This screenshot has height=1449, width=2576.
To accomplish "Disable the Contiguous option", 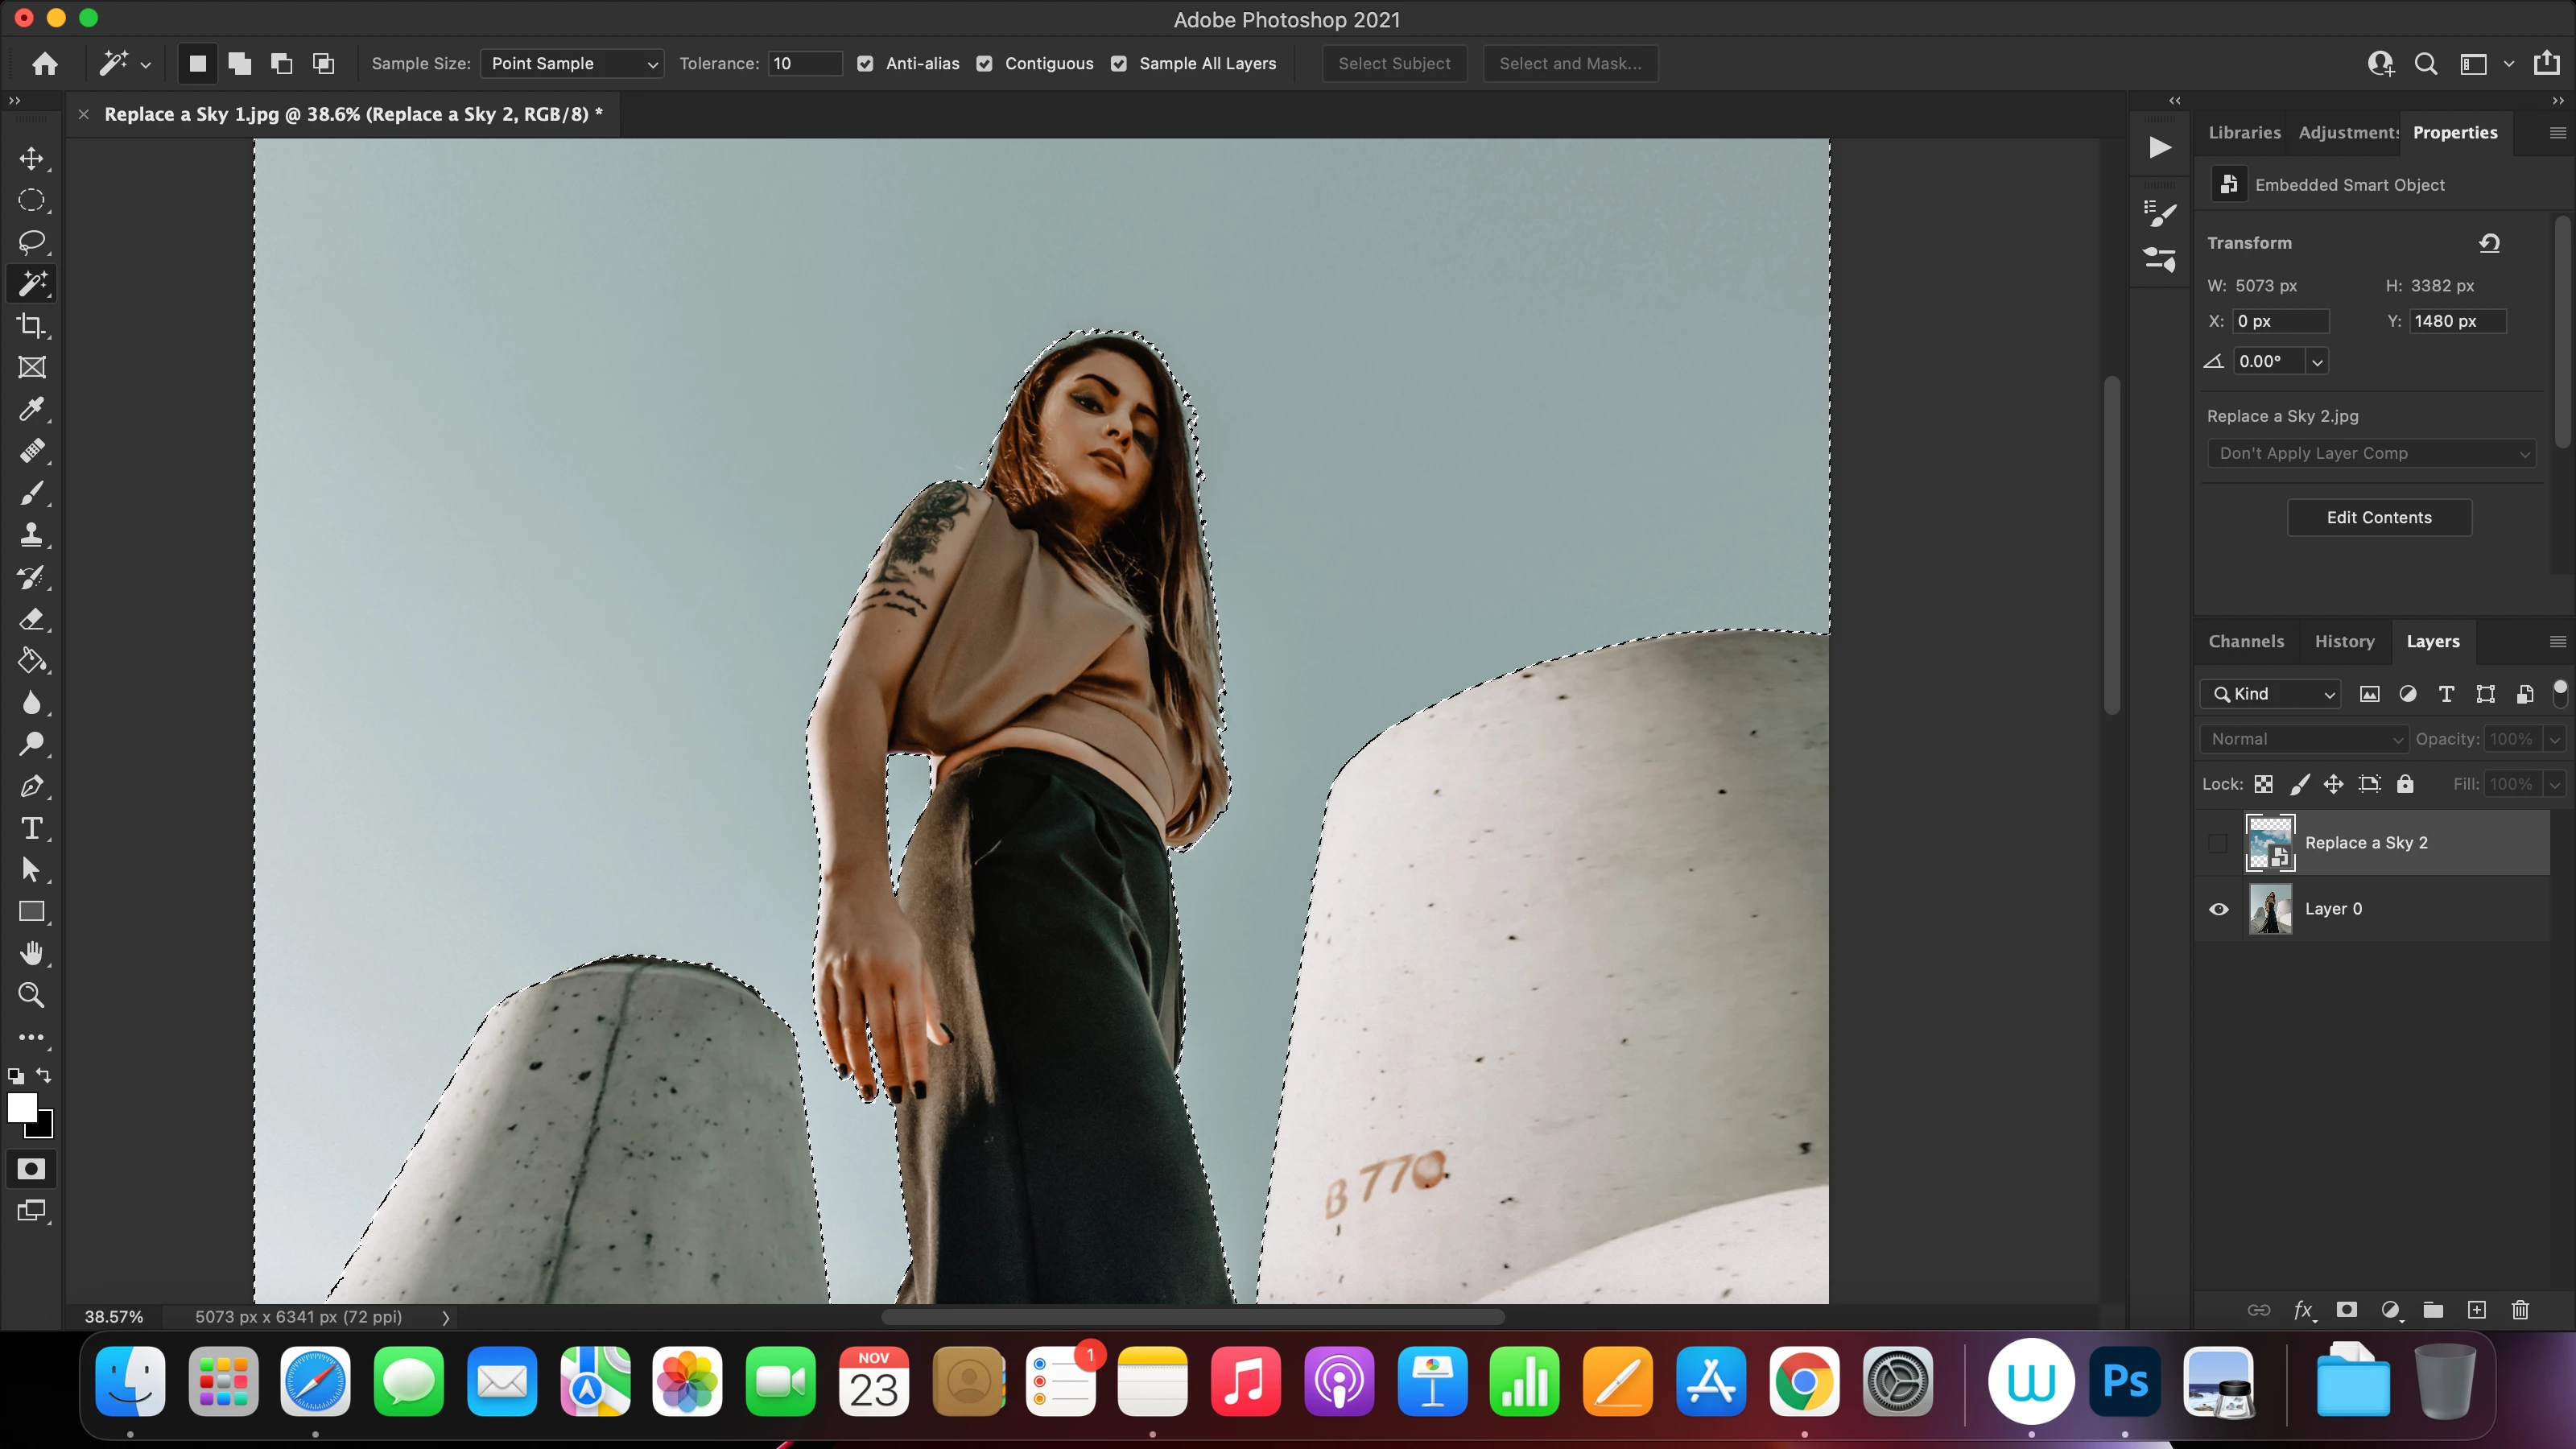I will click(x=984, y=64).
